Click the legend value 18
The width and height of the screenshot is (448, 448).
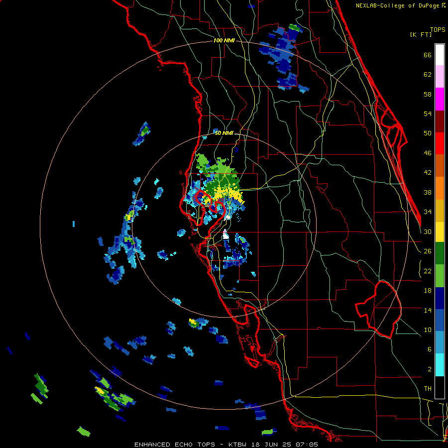coord(428,291)
